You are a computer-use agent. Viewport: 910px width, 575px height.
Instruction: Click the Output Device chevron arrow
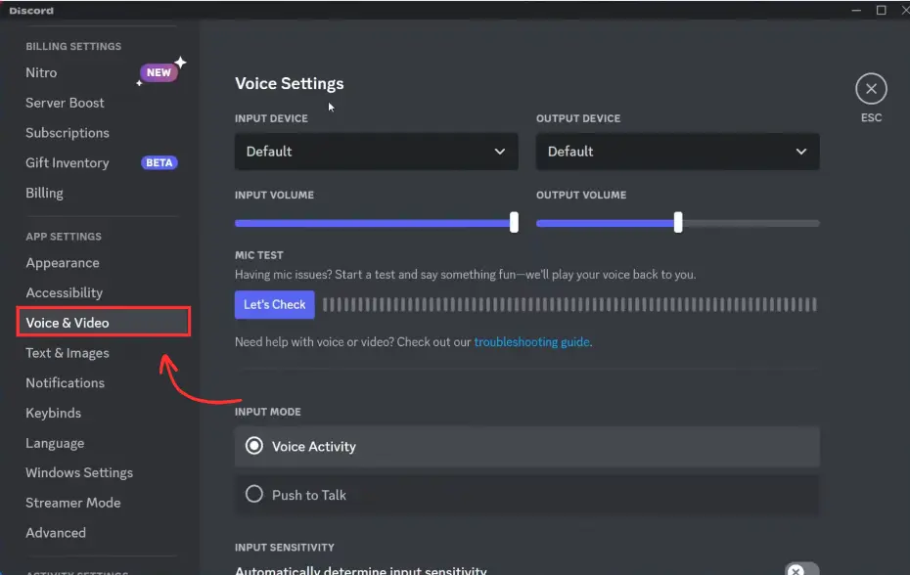[800, 152]
